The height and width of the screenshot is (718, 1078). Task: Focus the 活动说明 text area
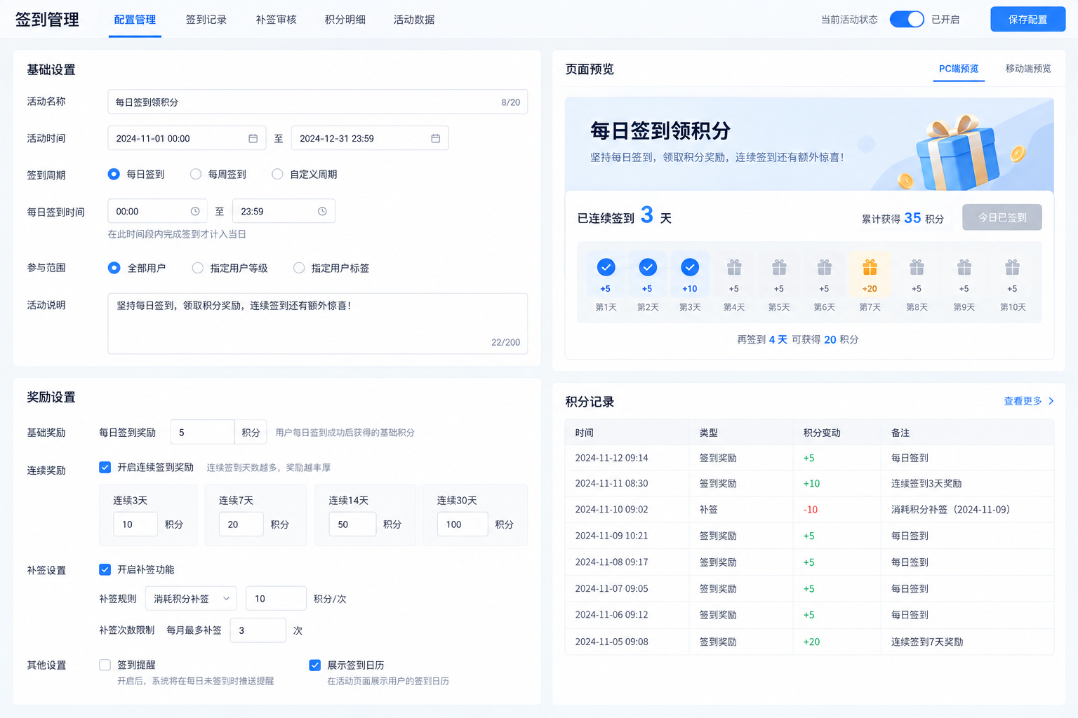[x=318, y=323]
